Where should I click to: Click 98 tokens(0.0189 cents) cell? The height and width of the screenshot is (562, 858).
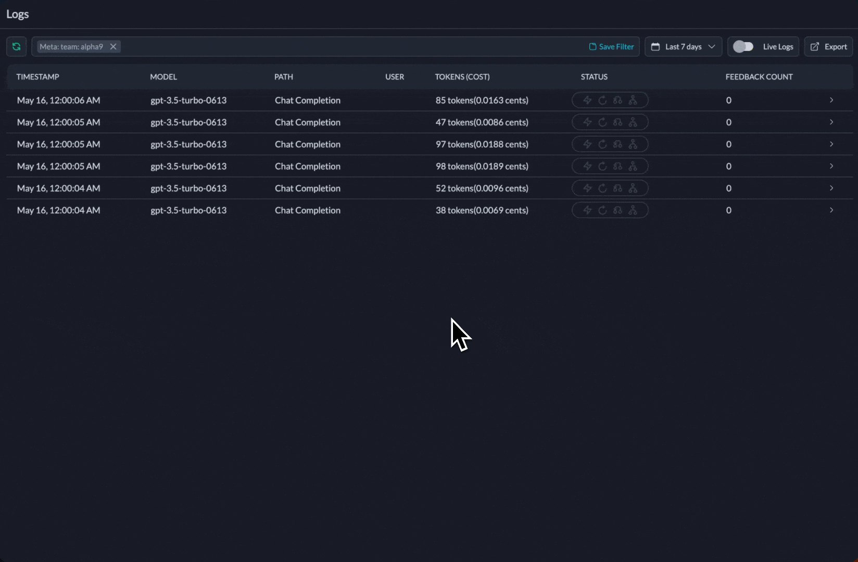482,166
